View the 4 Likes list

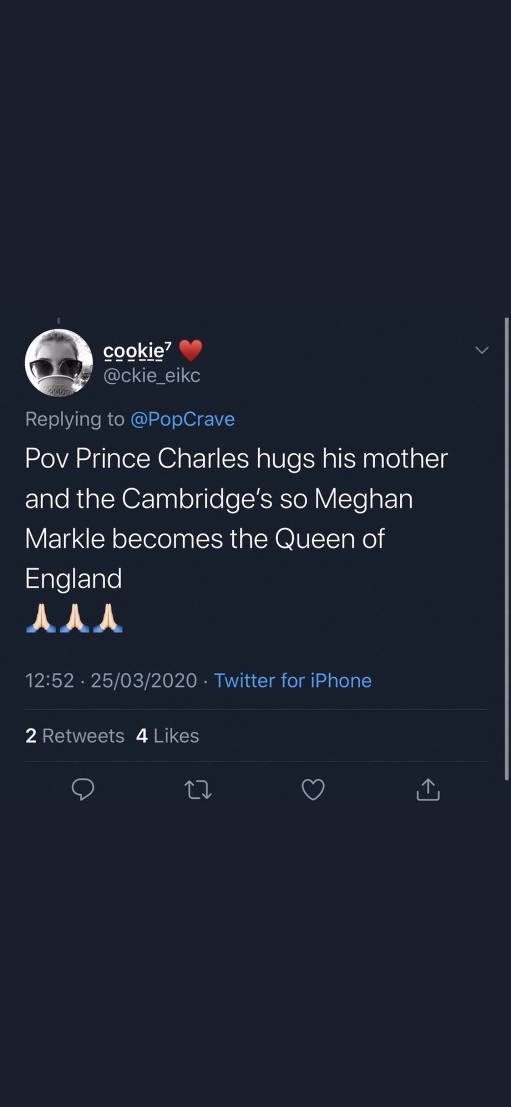pos(167,736)
